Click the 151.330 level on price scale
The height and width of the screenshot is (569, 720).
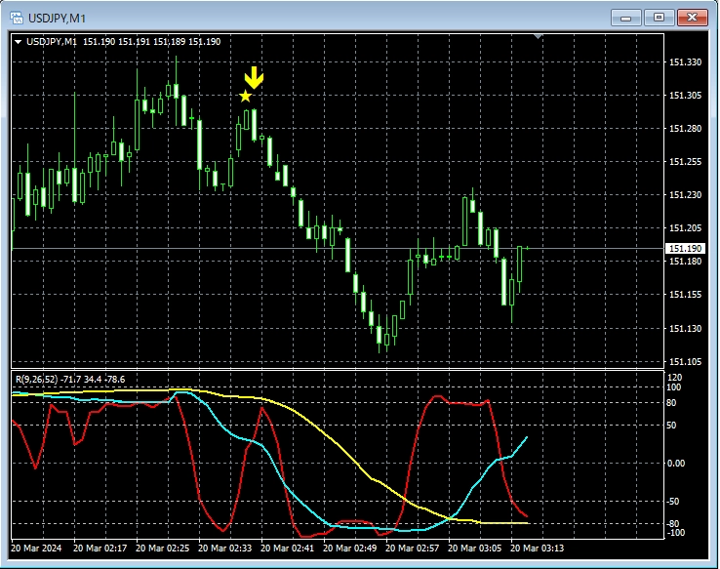coord(686,62)
